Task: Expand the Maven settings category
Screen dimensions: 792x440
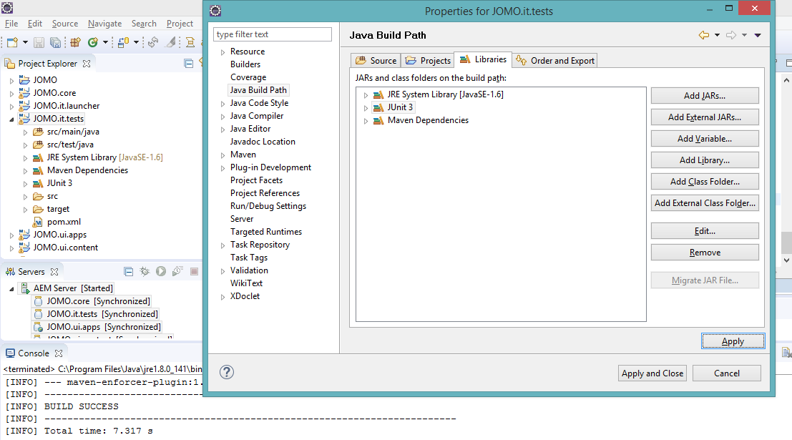Action: pyautogui.click(x=222, y=154)
